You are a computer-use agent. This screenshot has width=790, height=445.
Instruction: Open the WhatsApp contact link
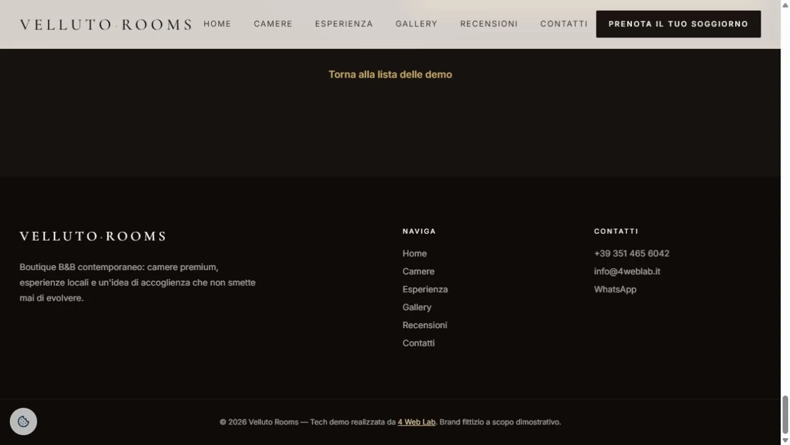615,289
